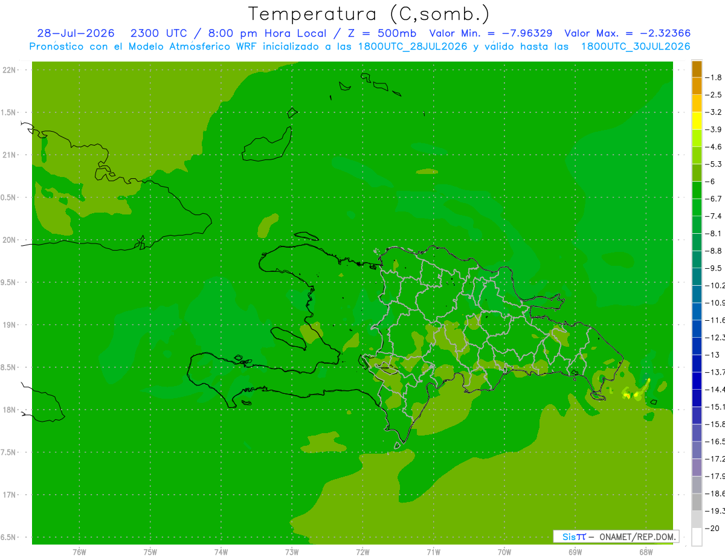This screenshot has height=560, width=725.
Task: Click the swatch between -4.6 and -5.3
Action: [697, 155]
